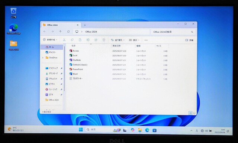Click the Paste toolbar icon
This screenshot has width=238, height=143.
pyautogui.click(x=80, y=40)
